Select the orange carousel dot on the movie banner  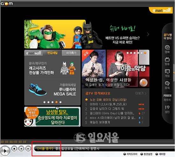(x=145, y=53)
